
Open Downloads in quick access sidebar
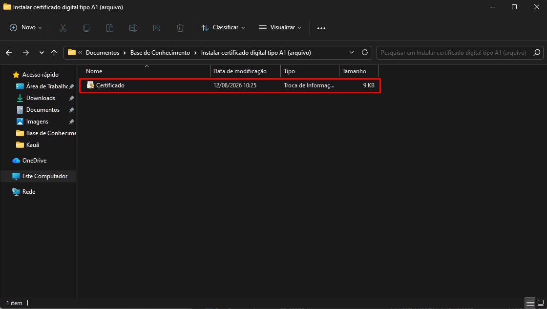click(x=41, y=98)
